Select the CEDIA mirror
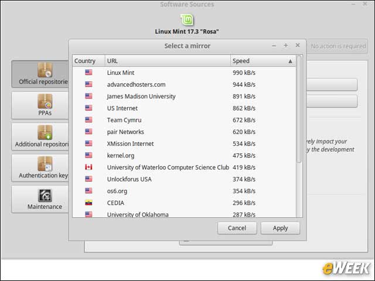 tap(184, 203)
